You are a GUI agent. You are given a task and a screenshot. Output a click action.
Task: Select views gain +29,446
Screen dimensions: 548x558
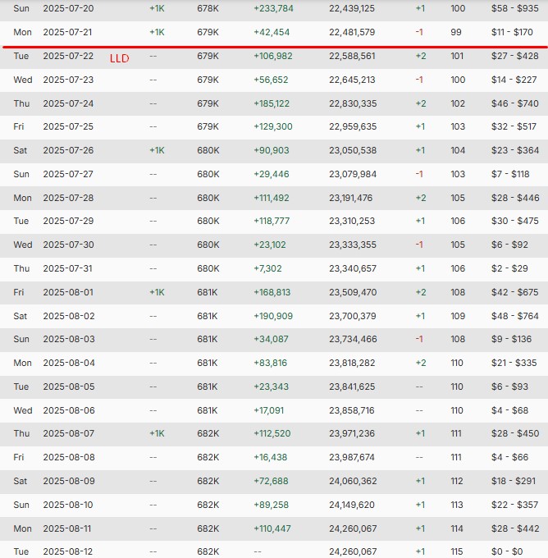272,174
